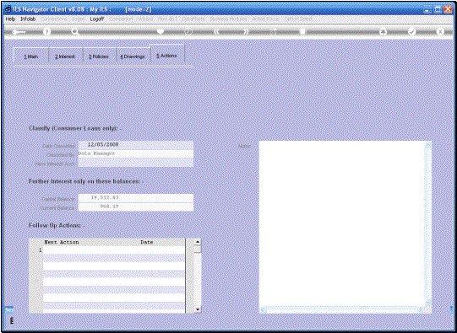Click the heart favorites toolbar icon
This screenshot has width=457, height=333.
point(160,31)
